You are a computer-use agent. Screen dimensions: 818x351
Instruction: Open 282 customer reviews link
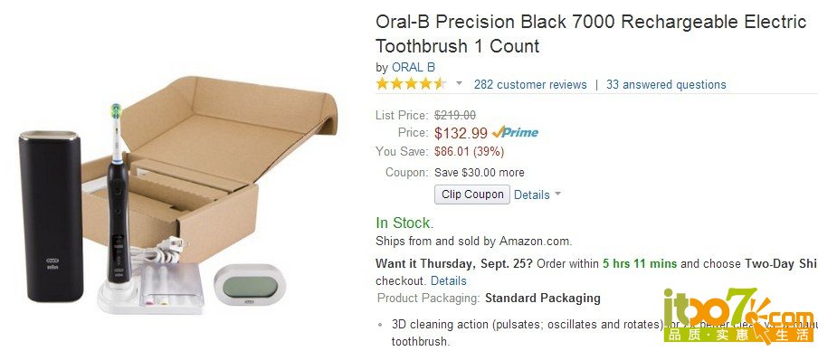tap(530, 84)
